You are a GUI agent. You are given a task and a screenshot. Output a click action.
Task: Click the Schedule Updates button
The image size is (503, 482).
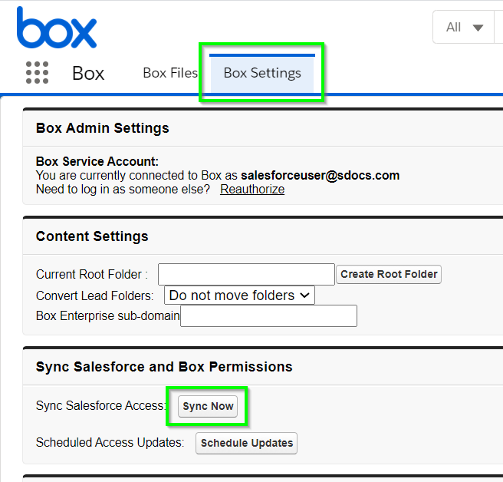point(247,443)
